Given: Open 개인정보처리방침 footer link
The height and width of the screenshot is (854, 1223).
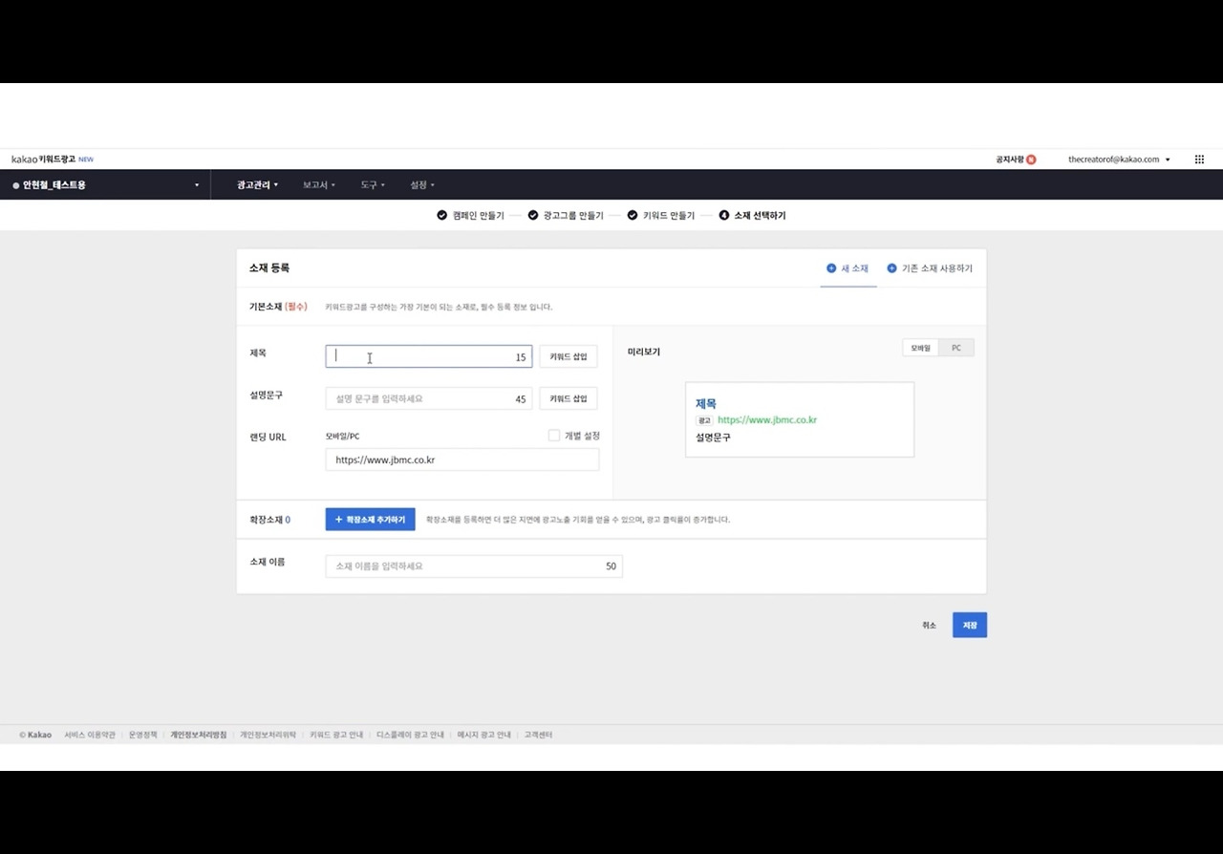Looking at the screenshot, I should tap(199, 735).
